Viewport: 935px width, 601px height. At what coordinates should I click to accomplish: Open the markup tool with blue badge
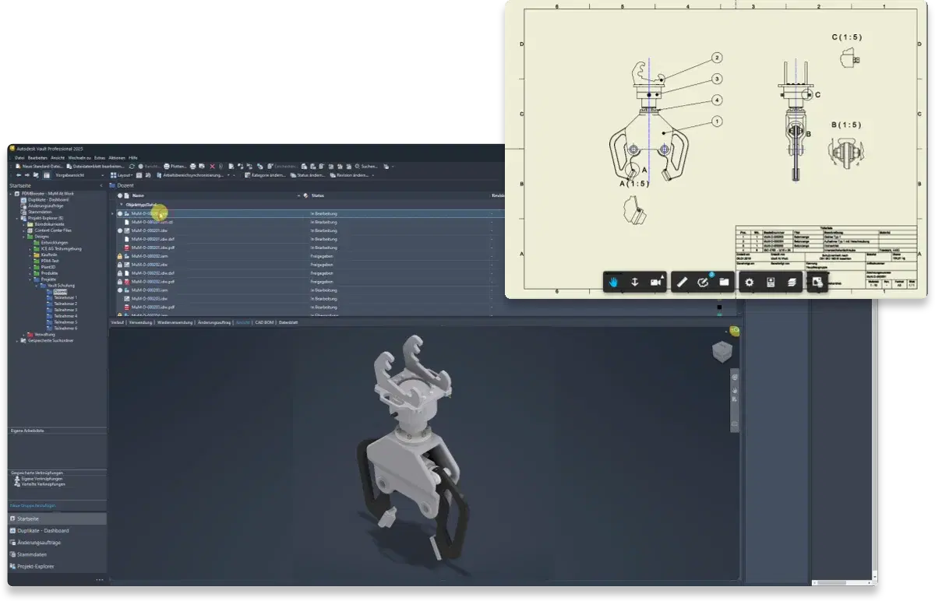[703, 282]
